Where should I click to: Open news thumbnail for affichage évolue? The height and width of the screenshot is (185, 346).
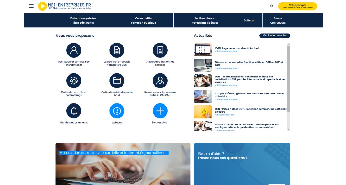203,50
